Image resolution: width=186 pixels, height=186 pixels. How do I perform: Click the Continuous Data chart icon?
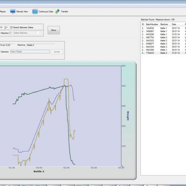[35, 11]
